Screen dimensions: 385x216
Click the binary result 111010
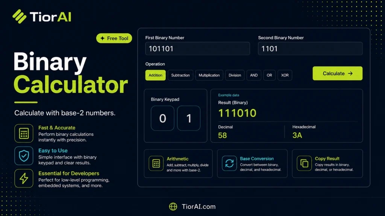(237, 113)
